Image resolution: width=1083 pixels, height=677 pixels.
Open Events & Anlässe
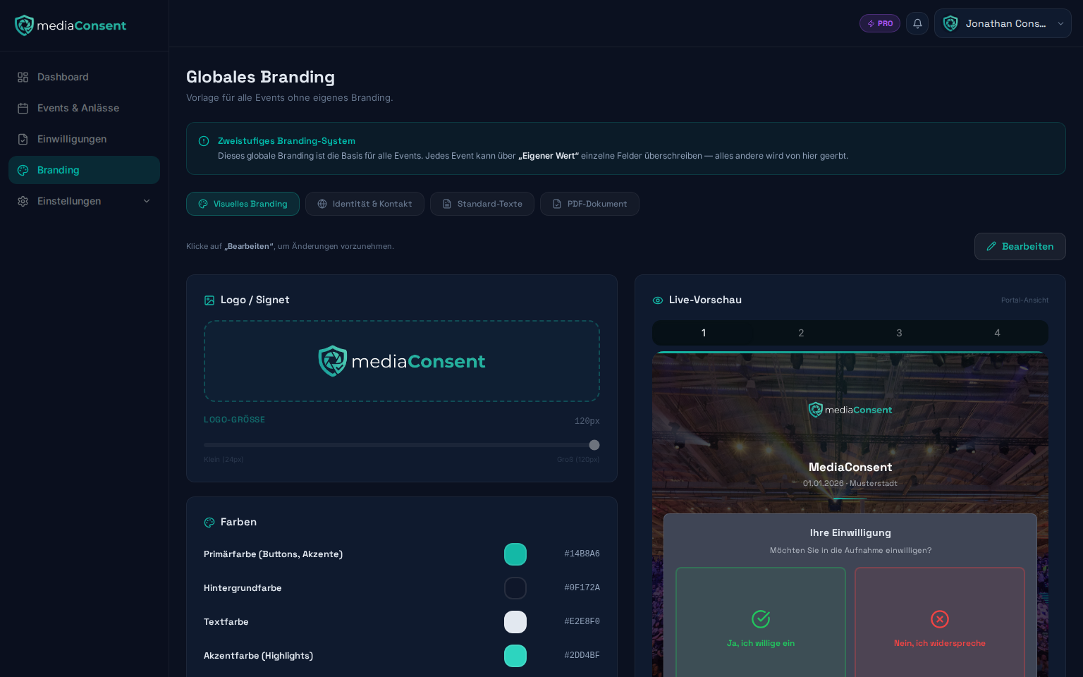pyautogui.click(x=84, y=108)
